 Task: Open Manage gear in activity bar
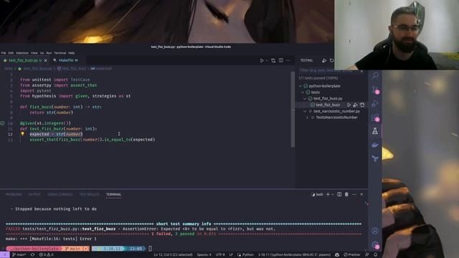point(375,244)
